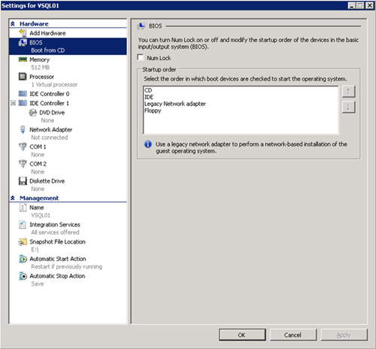The width and height of the screenshot is (376, 349).
Task: Select the Processor icon
Action: 23,77
